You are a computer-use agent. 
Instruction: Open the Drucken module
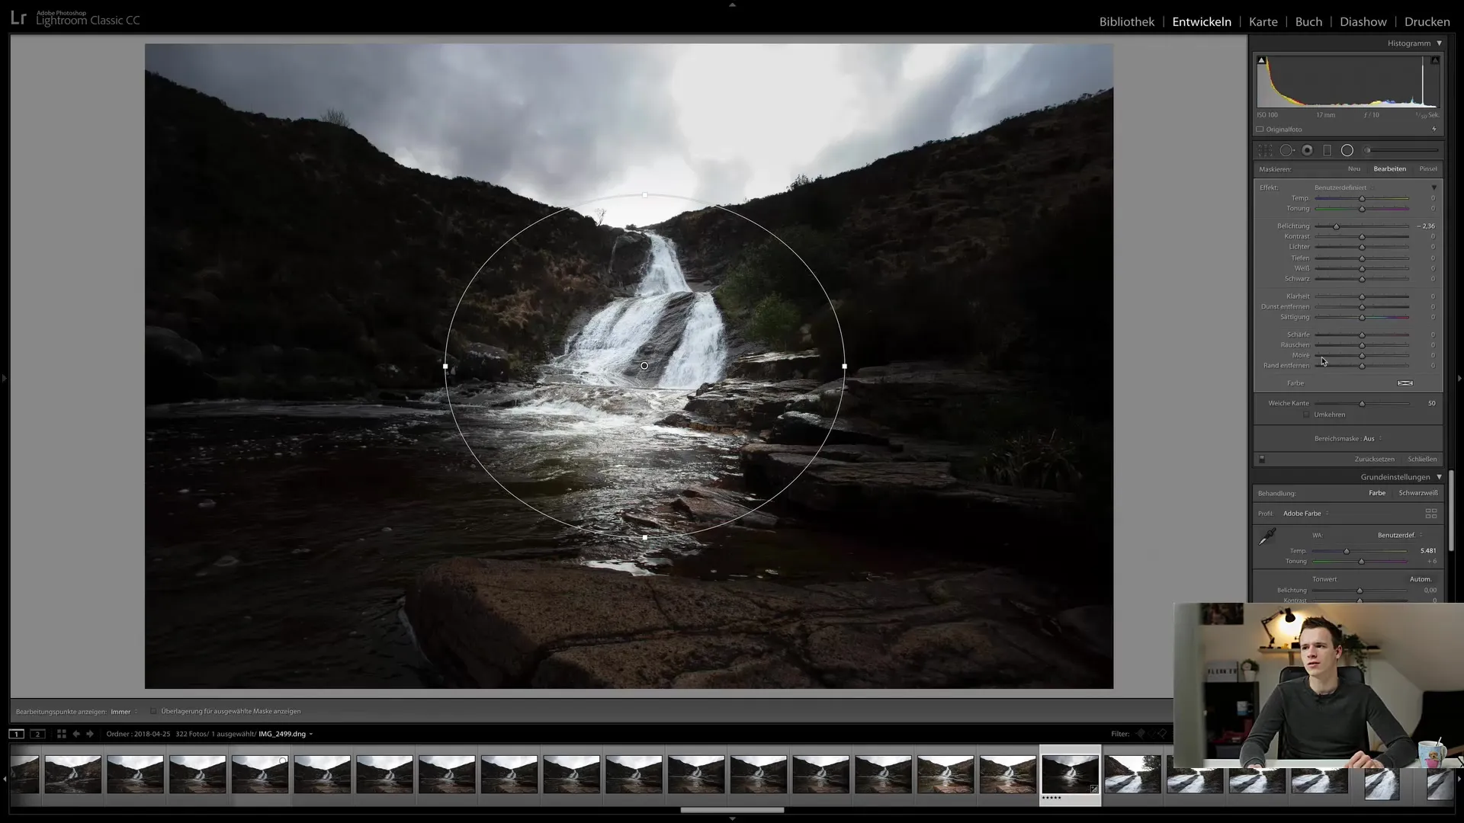coord(1427,21)
